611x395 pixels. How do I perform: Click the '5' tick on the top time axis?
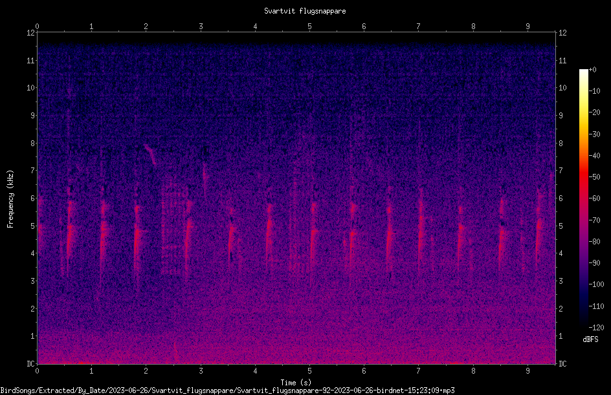coord(310,27)
